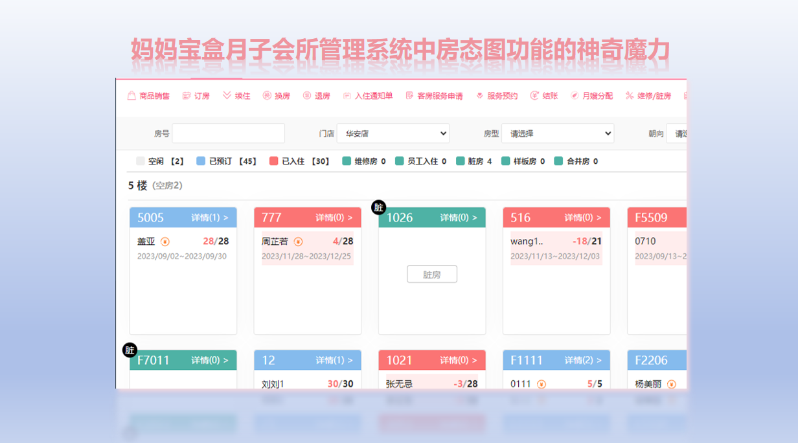Open the 房型 请选择 dropdown
This screenshot has width=798, height=443.
(x=558, y=133)
